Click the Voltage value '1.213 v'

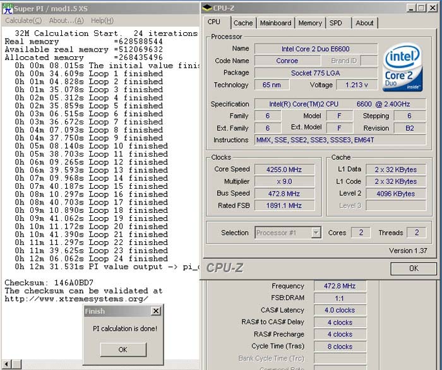point(357,85)
